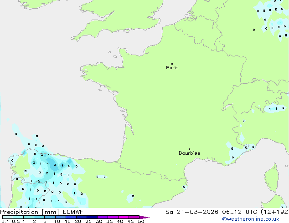Click the black dot marking Paris
The image size is (289, 223).
(172, 64)
